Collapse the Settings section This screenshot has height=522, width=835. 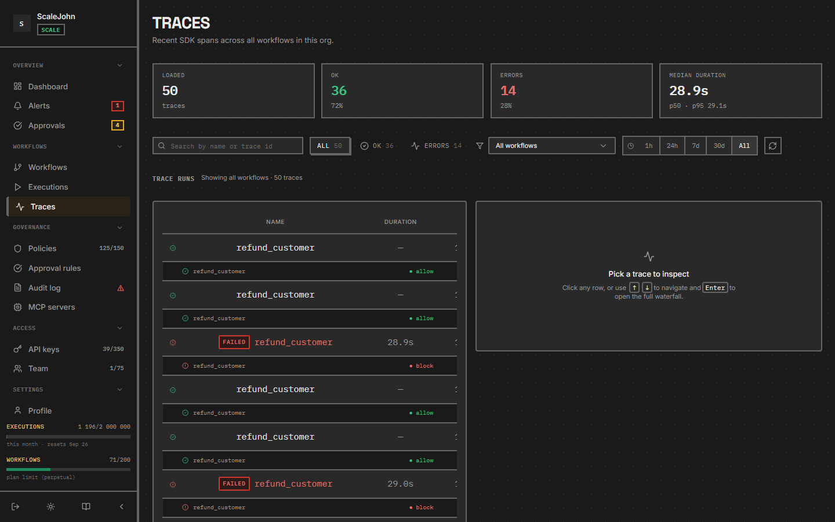click(x=120, y=390)
